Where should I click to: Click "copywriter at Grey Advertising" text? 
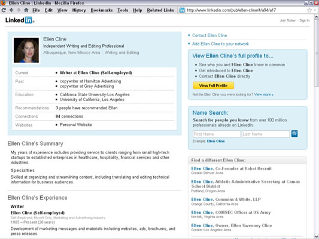pos(87,86)
